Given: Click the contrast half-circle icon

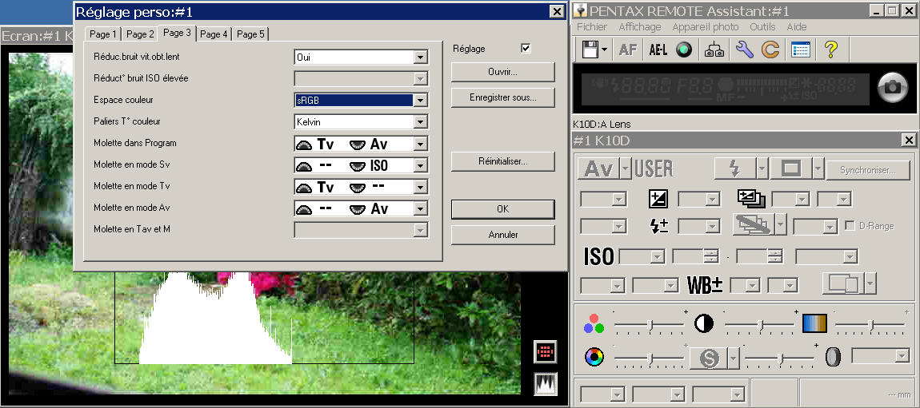Looking at the screenshot, I should click(x=704, y=323).
